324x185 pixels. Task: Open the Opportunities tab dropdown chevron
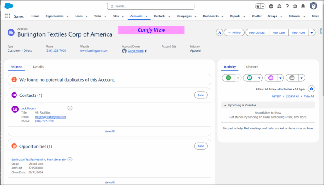click(67, 16)
